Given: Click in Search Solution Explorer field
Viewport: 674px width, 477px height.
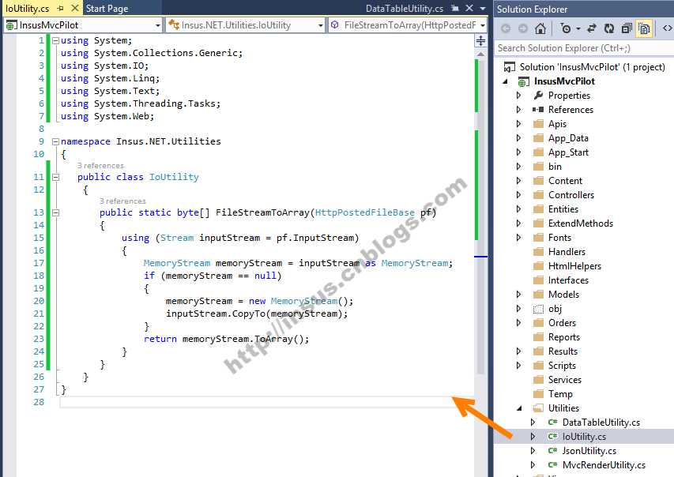Looking at the screenshot, I should (x=584, y=47).
